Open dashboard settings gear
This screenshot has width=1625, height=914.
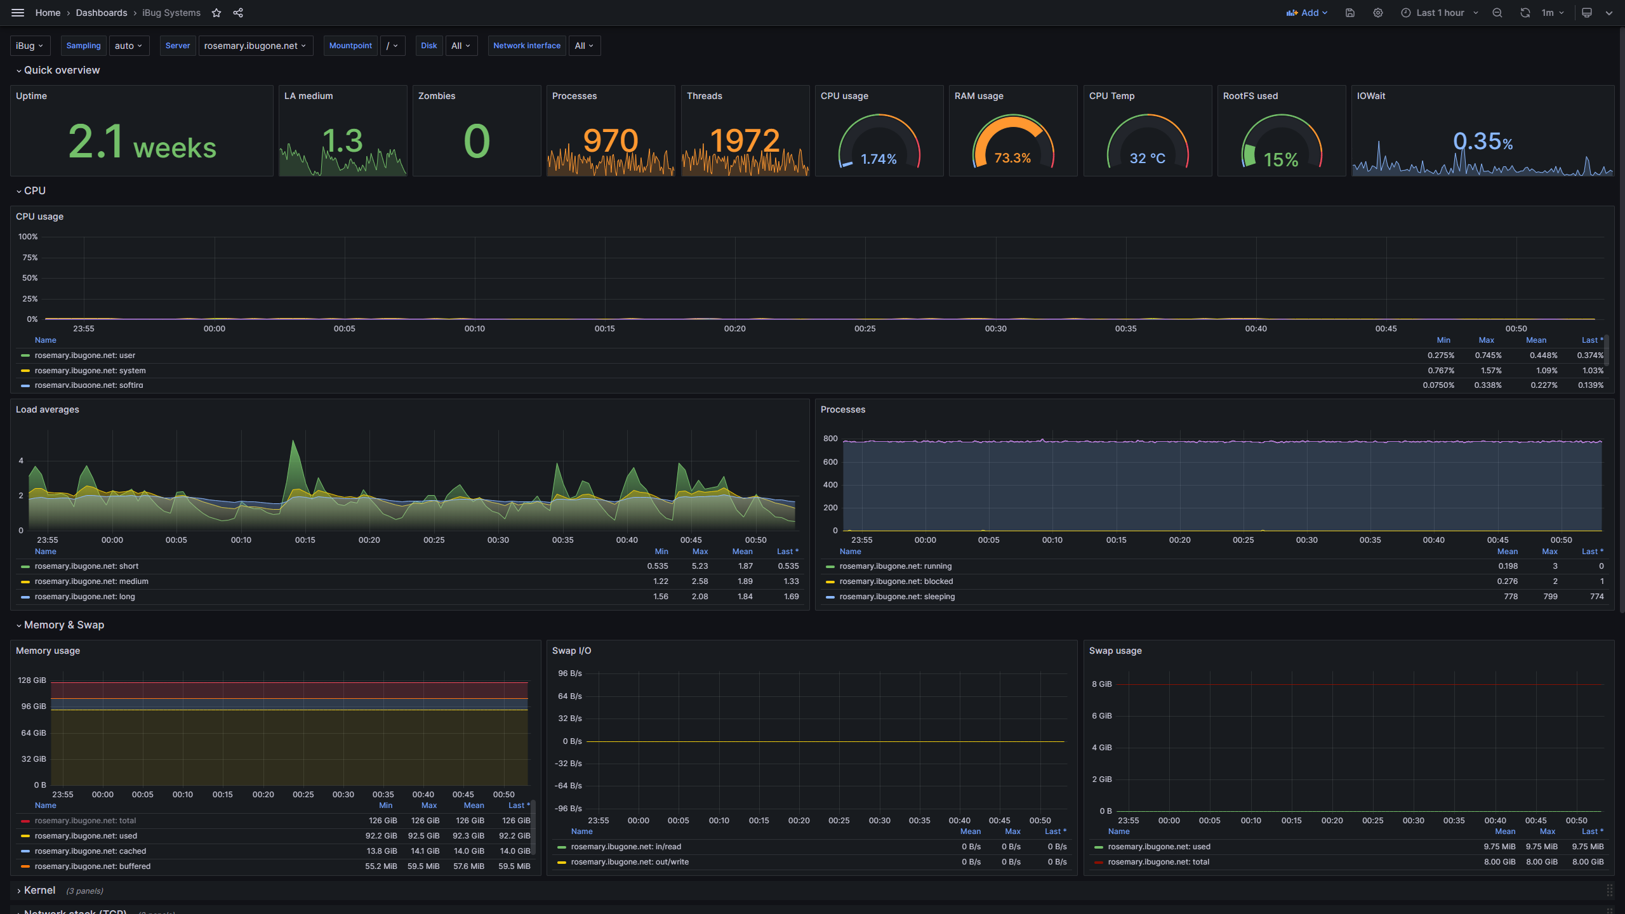tap(1378, 13)
